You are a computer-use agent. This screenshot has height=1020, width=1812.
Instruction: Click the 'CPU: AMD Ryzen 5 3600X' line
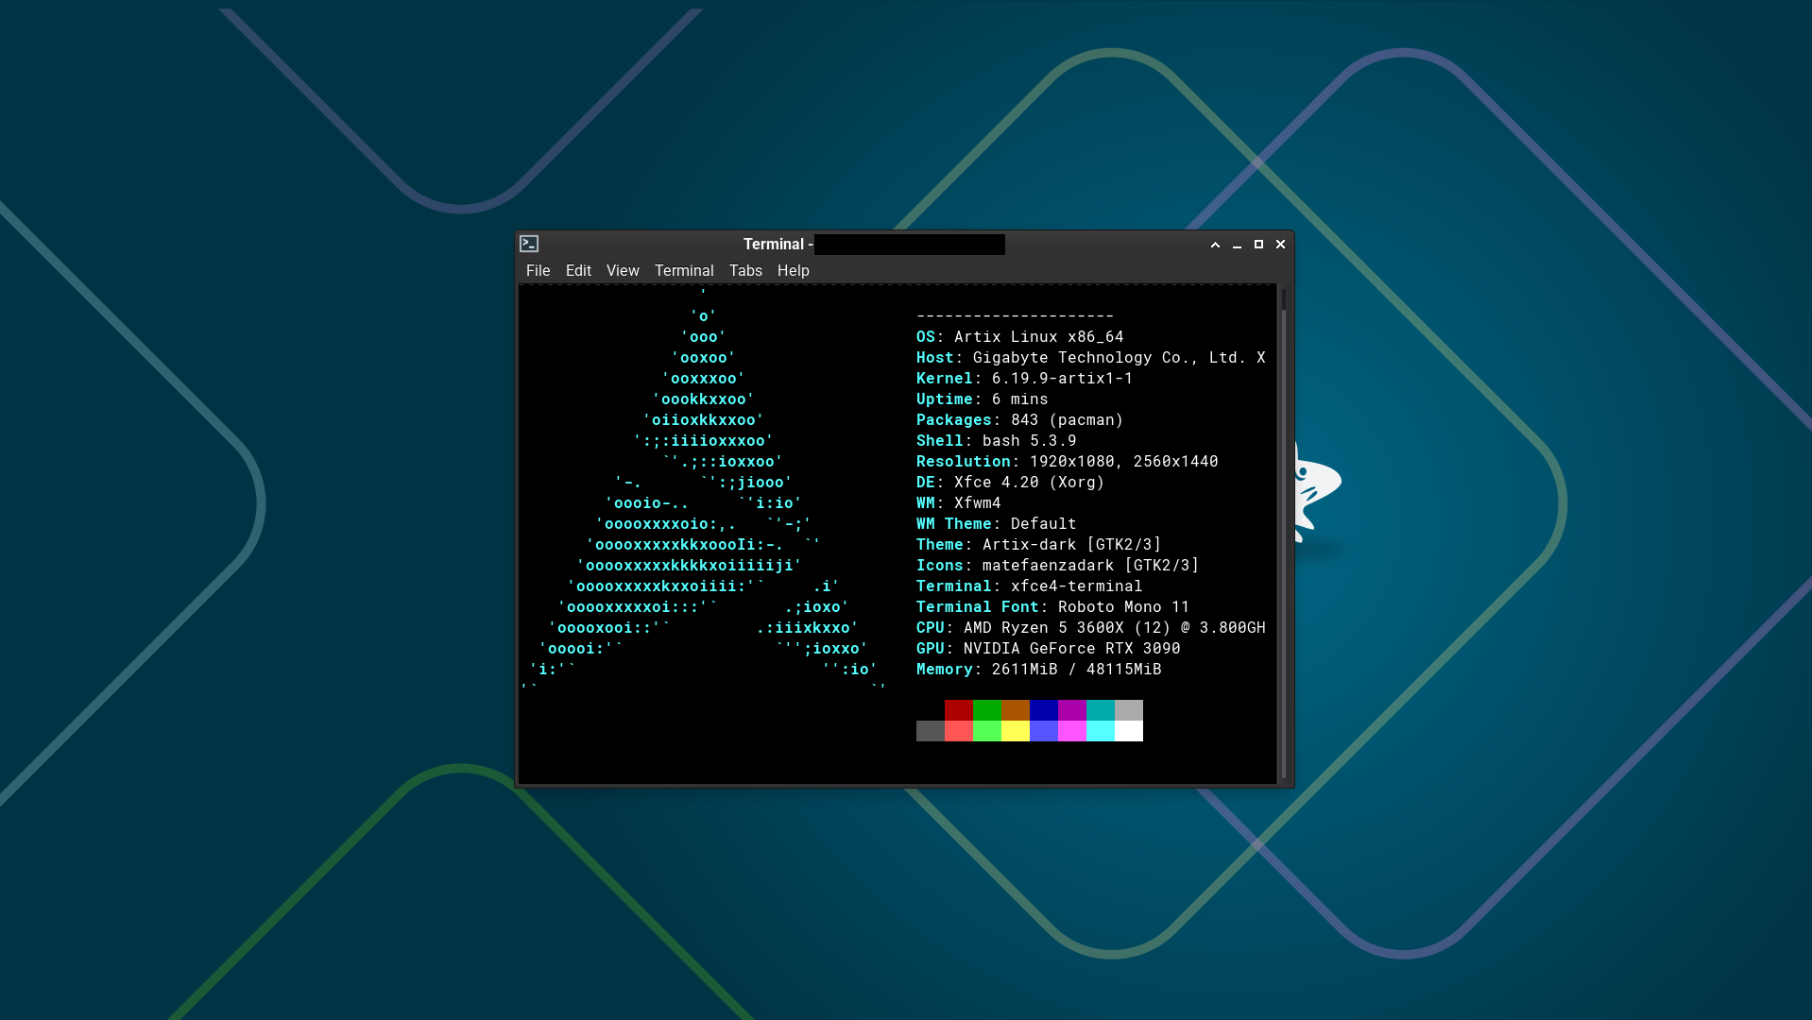(1091, 628)
